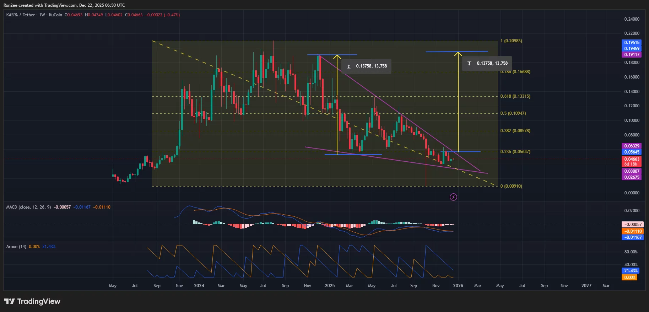Click the ruler icon in left 0.13758 label
The image size is (649, 312).
point(348,66)
